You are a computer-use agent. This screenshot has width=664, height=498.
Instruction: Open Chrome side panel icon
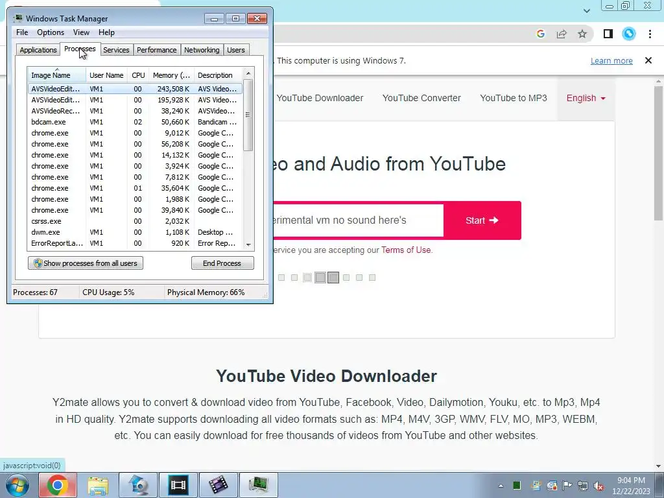click(608, 34)
